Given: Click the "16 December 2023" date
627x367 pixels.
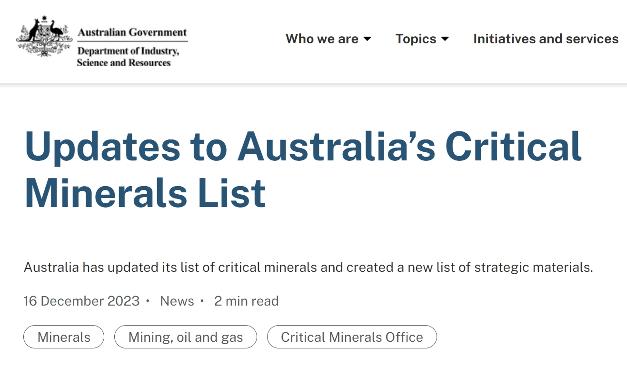Looking at the screenshot, I should [x=81, y=301].
